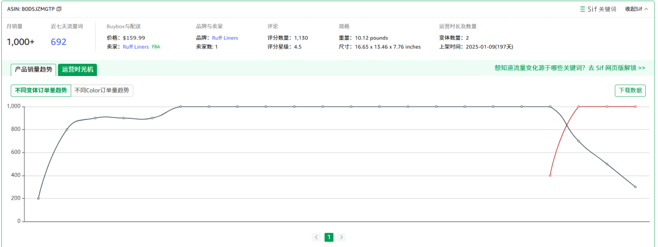
Task: Switch to 产品销量趋势 tab
Action: tap(33, 69)
